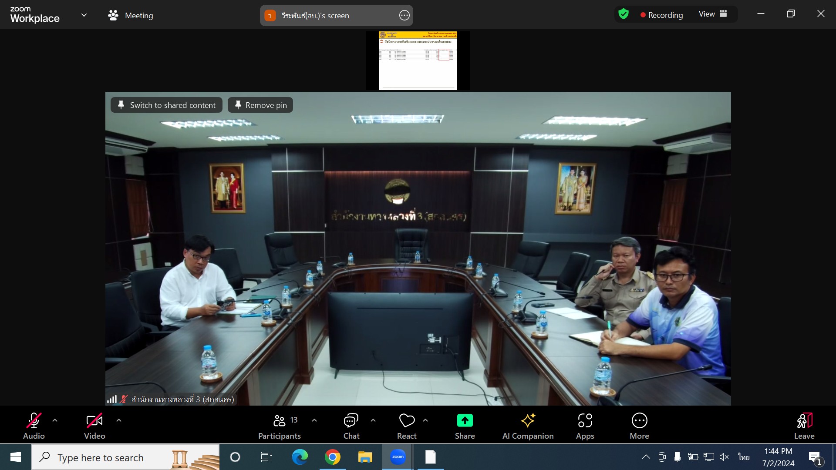
Task: Switch to shared content
Action: click(x=166, y=105)
